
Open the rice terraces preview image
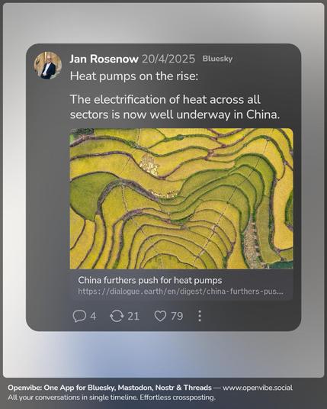pyautogui.click(x=181, y=198)
